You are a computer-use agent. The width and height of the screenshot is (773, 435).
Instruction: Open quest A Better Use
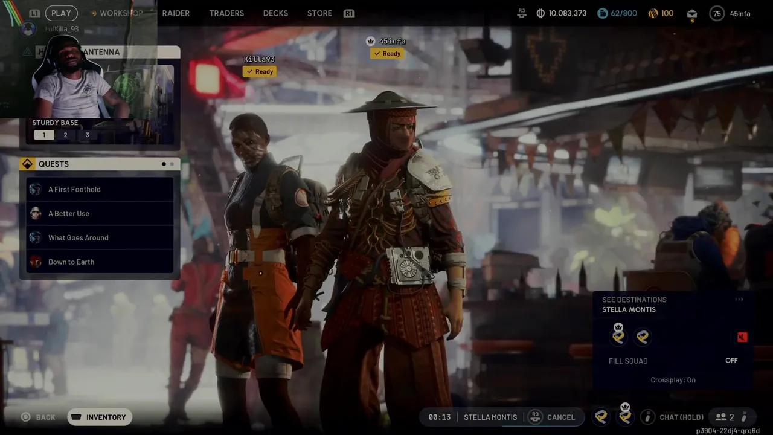[x=100, y=213]
